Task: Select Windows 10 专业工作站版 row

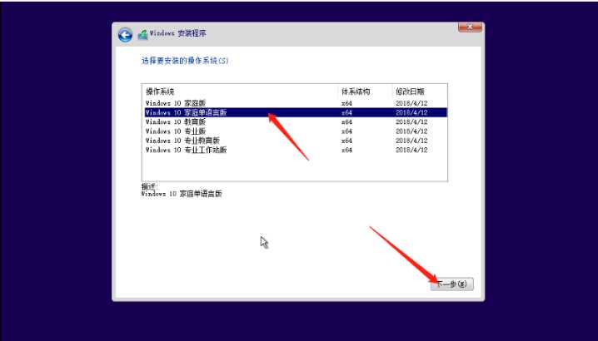Action: [296, 150]
